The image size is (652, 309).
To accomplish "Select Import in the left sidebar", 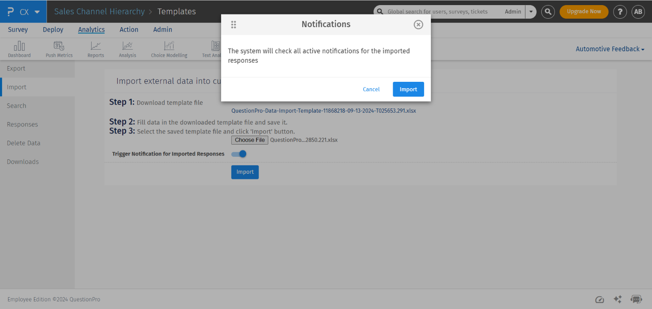I will click(x=37, y=87).
